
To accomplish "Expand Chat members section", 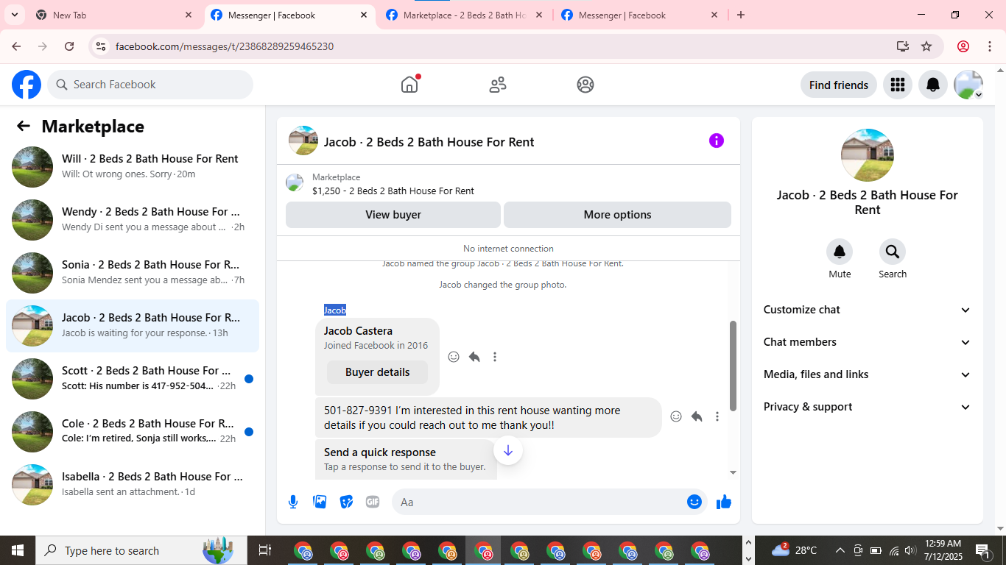I will tap(868, 342).
